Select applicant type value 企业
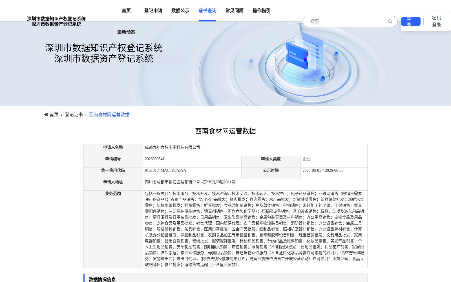Image resolution: width=451 pixels, height=282 pixels. click(x=307, y=159)
